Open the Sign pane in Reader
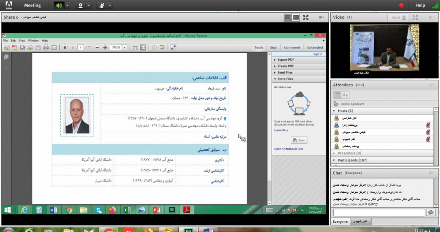Image resolution: width=440 pixels, height=232 pixels. pyautogui.click(x=274, y=47)
